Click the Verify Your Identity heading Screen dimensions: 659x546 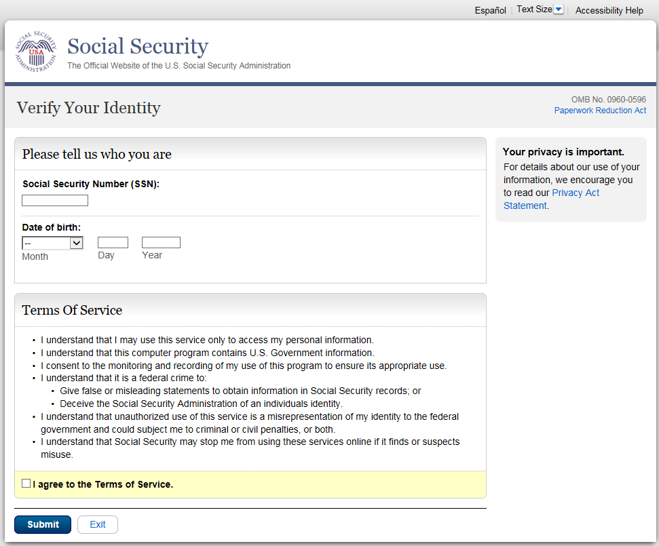89,108
